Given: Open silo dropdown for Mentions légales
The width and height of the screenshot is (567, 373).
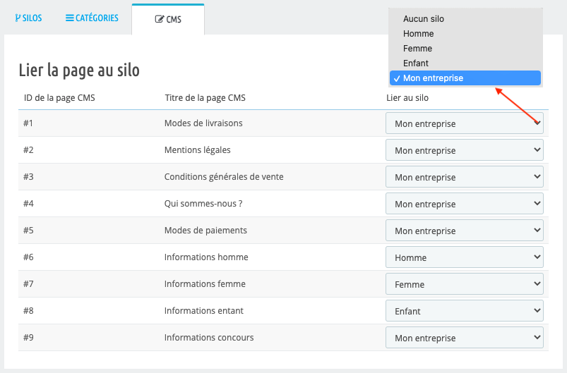Looking at the screenshot, I should click(x=465, y=150).
